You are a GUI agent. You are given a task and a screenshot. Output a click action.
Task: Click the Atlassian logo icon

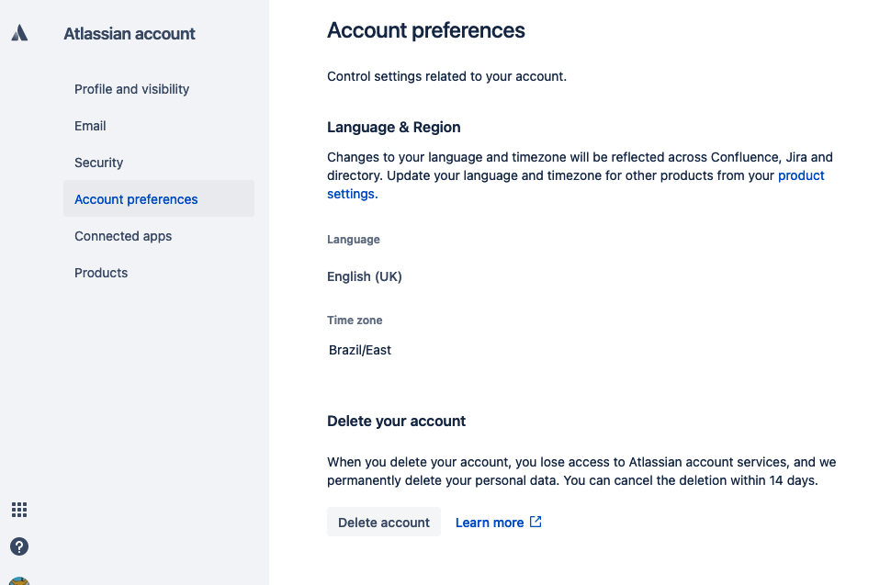coord(19,33)
